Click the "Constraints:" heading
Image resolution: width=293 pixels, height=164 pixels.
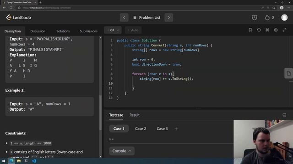(16, 133)
